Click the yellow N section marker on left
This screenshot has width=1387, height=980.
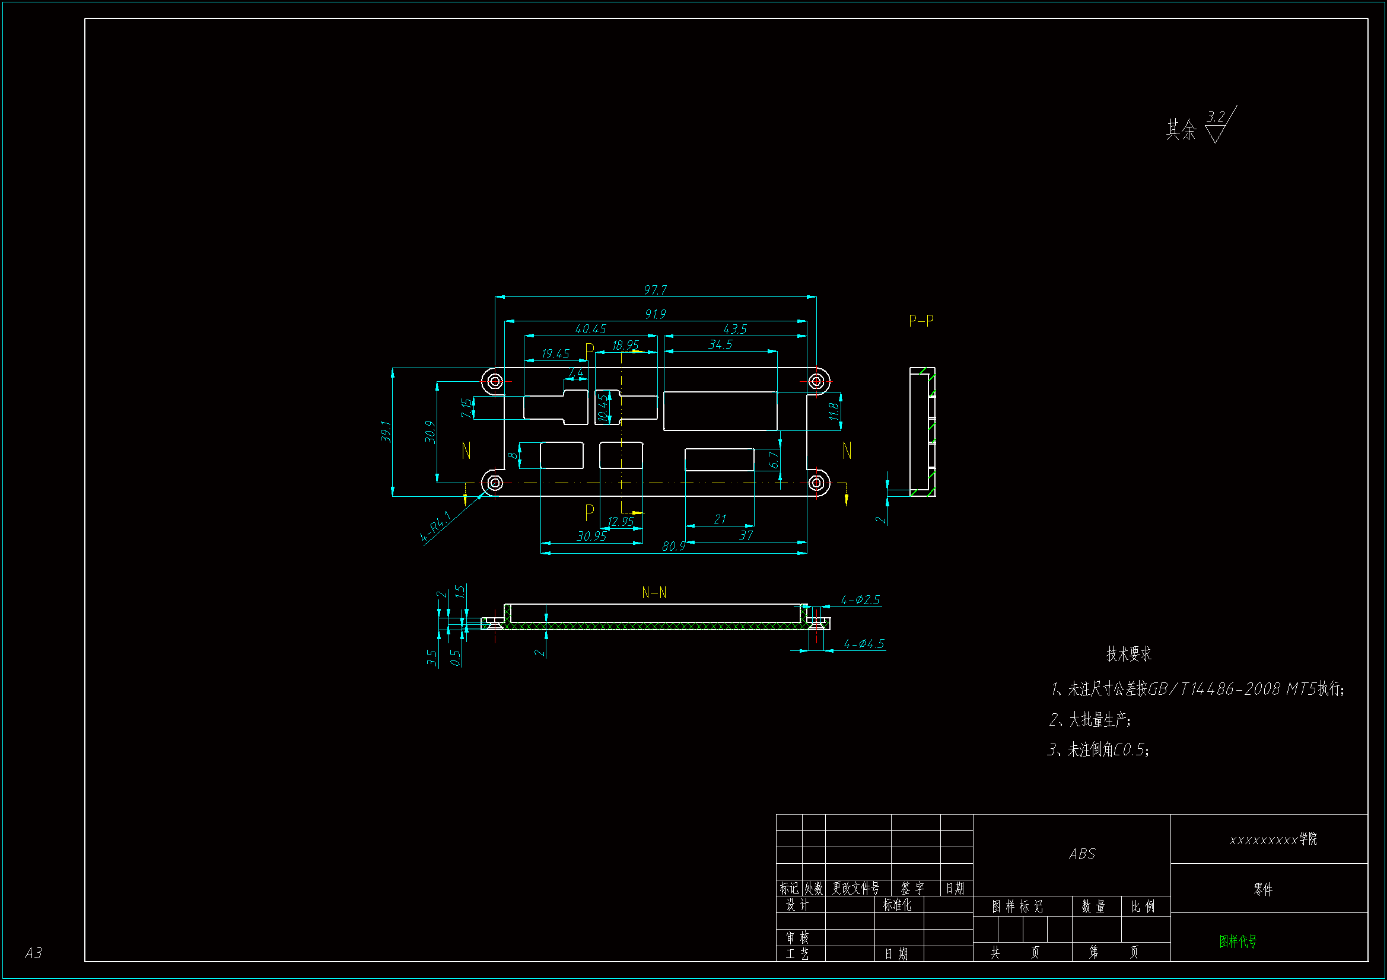pos(466,451)
